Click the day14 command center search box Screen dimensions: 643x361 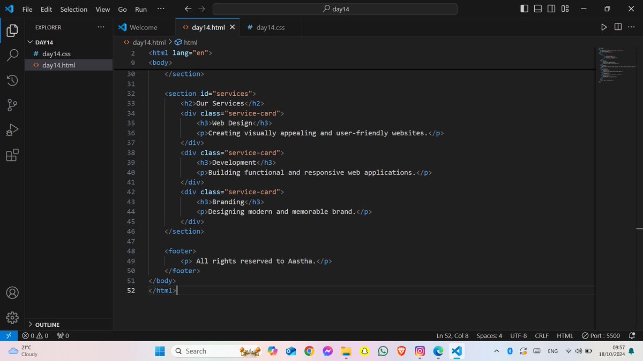pos(335,9)
